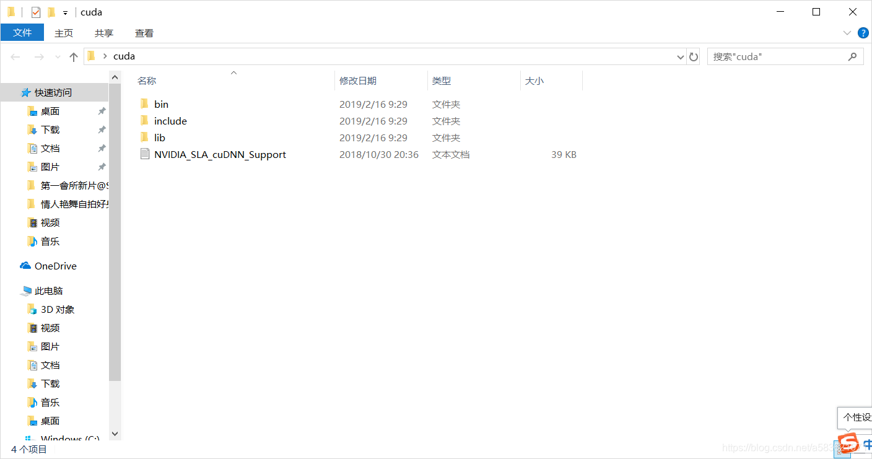Viewport: 872px width, 459px height.
Task: Click the search magnifier icon
Action: [x=853, y=56]
